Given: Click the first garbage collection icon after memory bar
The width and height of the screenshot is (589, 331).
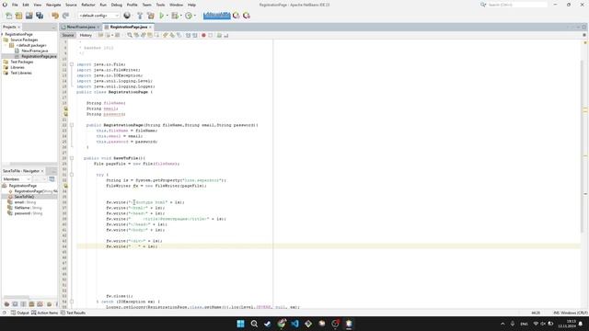Looking at the screenshot, I should coord(237,16).
